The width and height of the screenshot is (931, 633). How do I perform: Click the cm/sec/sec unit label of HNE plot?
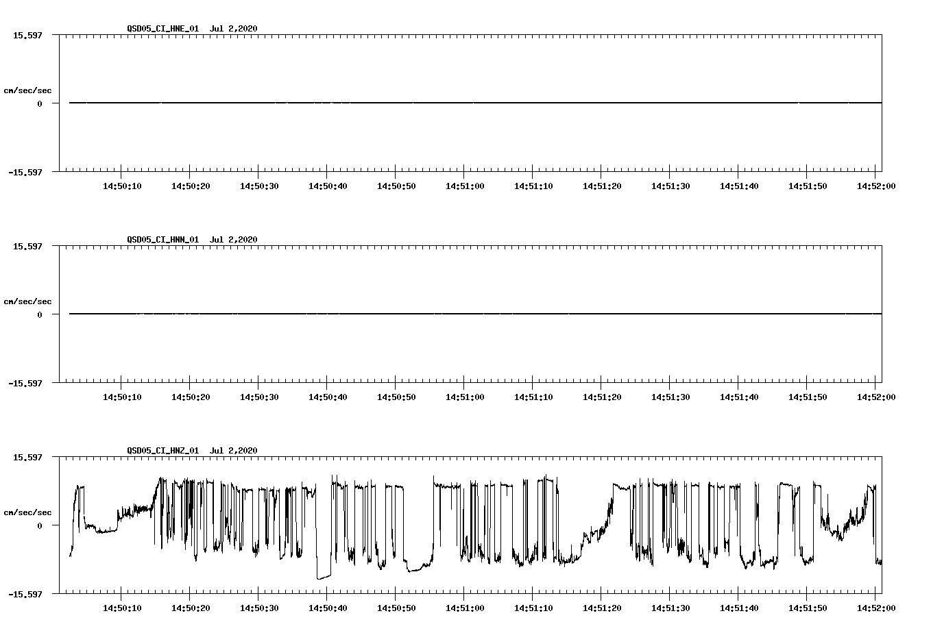[x=27, y=90]
